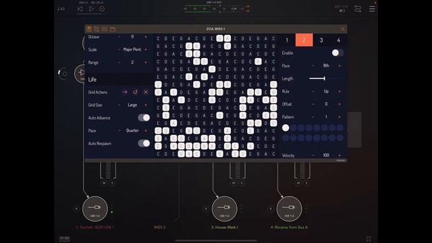This screenshot has width=432, height=243.
Task: Open the MIDI routing matrix icon
Action: click(358, 9)
